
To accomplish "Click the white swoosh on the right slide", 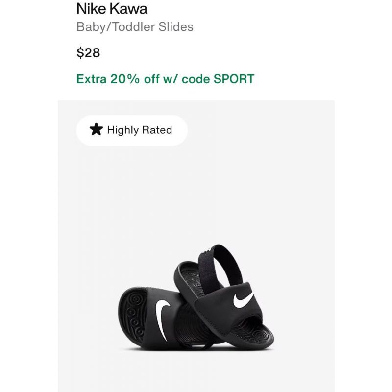I will 243,300.
